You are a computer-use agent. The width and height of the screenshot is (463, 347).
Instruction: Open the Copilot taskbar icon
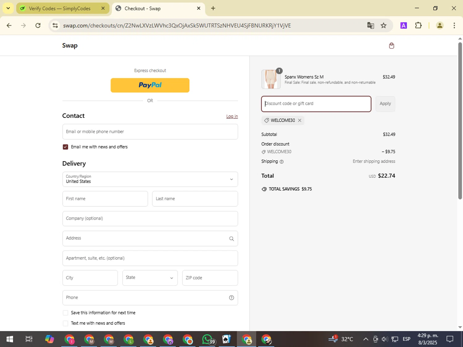click(49, 339)
